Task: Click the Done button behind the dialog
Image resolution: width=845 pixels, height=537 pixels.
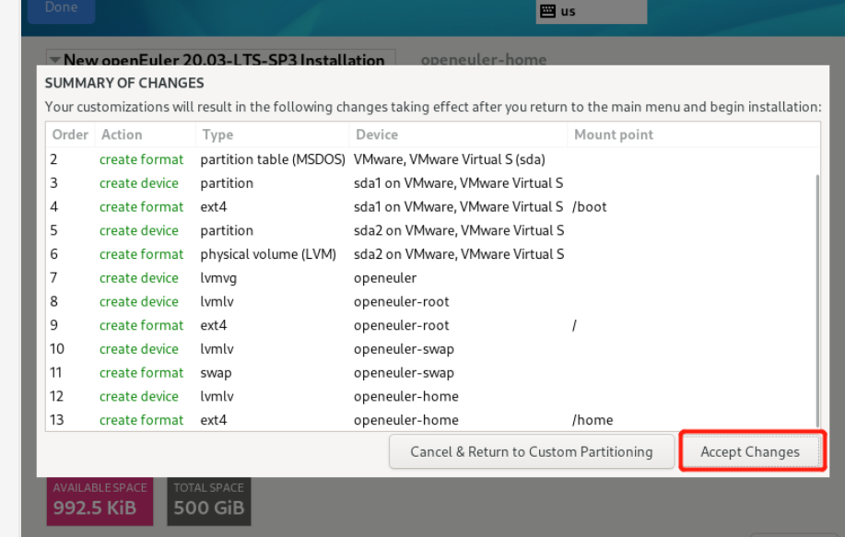Action: (x=61, y=8)
